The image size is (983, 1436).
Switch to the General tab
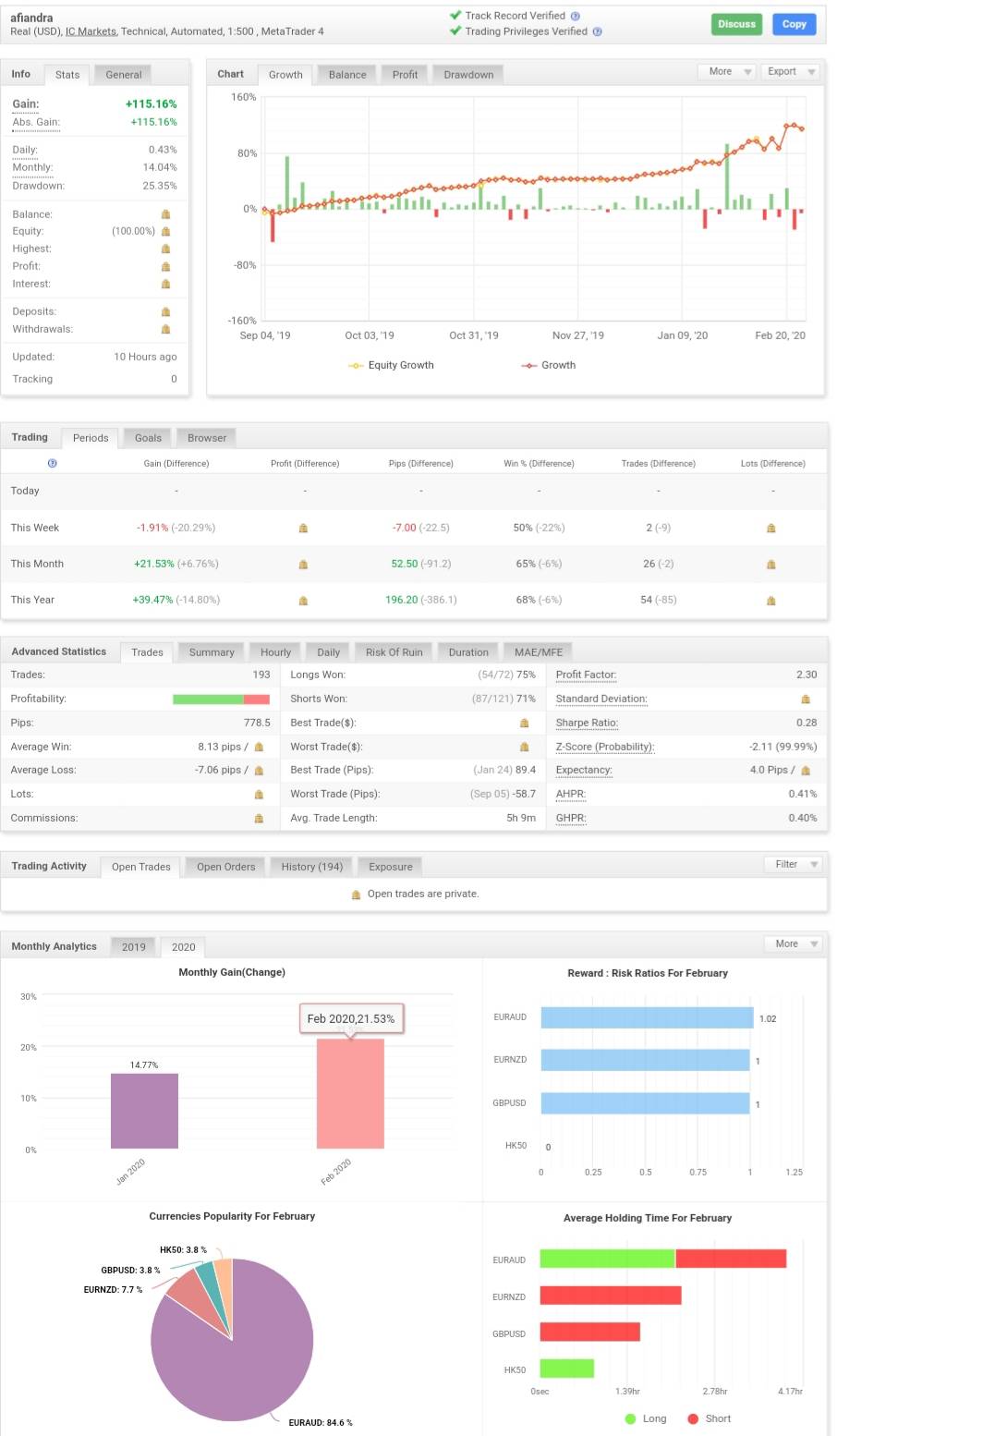coord(124,75)
